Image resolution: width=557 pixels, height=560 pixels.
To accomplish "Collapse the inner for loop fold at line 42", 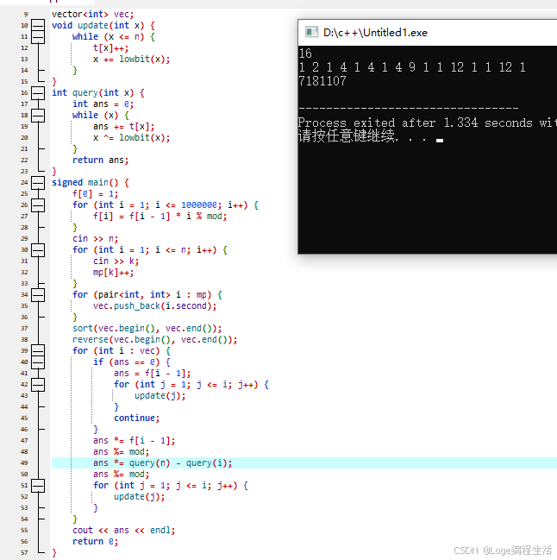I will [x=38, y=385].
